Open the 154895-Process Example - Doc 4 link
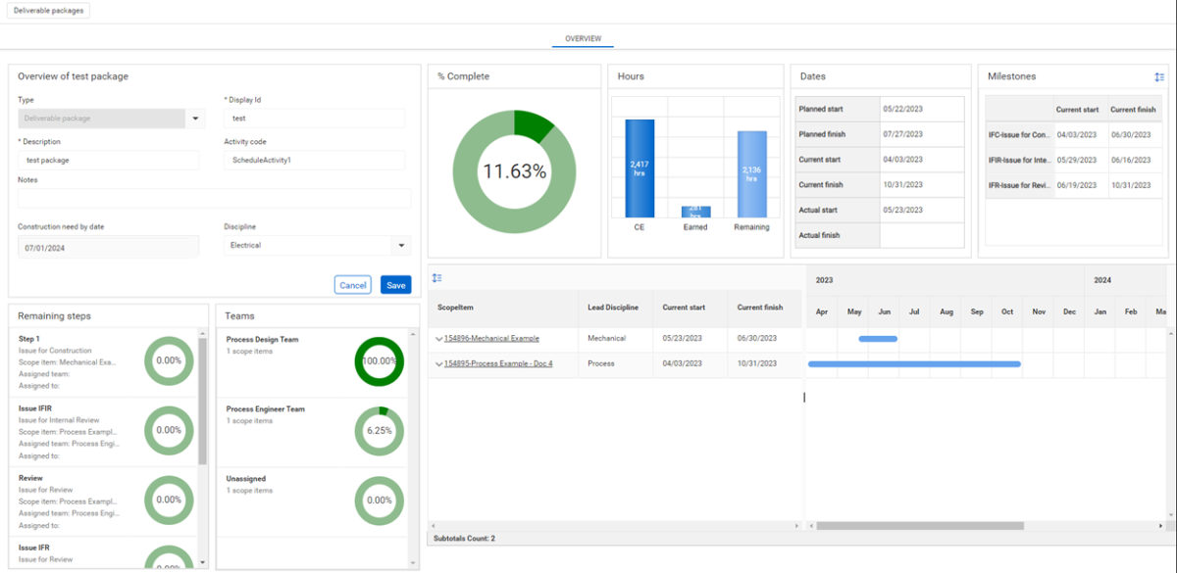Viewport: 1177px width, 573px height. [x=497, y=364]
